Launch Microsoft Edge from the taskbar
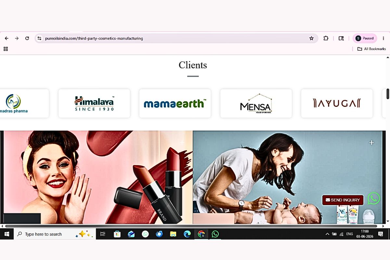This screenshot has width=390, height=260. point(187,234)
